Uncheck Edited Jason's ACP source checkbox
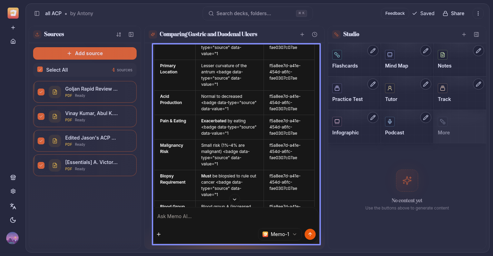Screen dimensions: 493x256 [x=41, y=141]
